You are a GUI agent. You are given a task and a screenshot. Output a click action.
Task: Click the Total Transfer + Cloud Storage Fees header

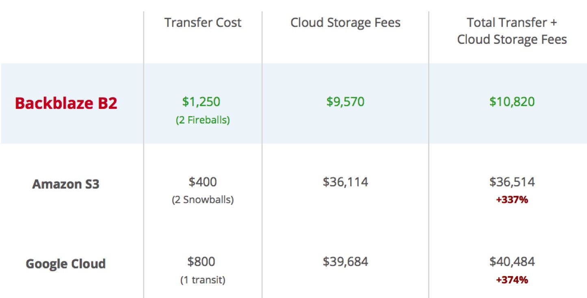point(512,31)
